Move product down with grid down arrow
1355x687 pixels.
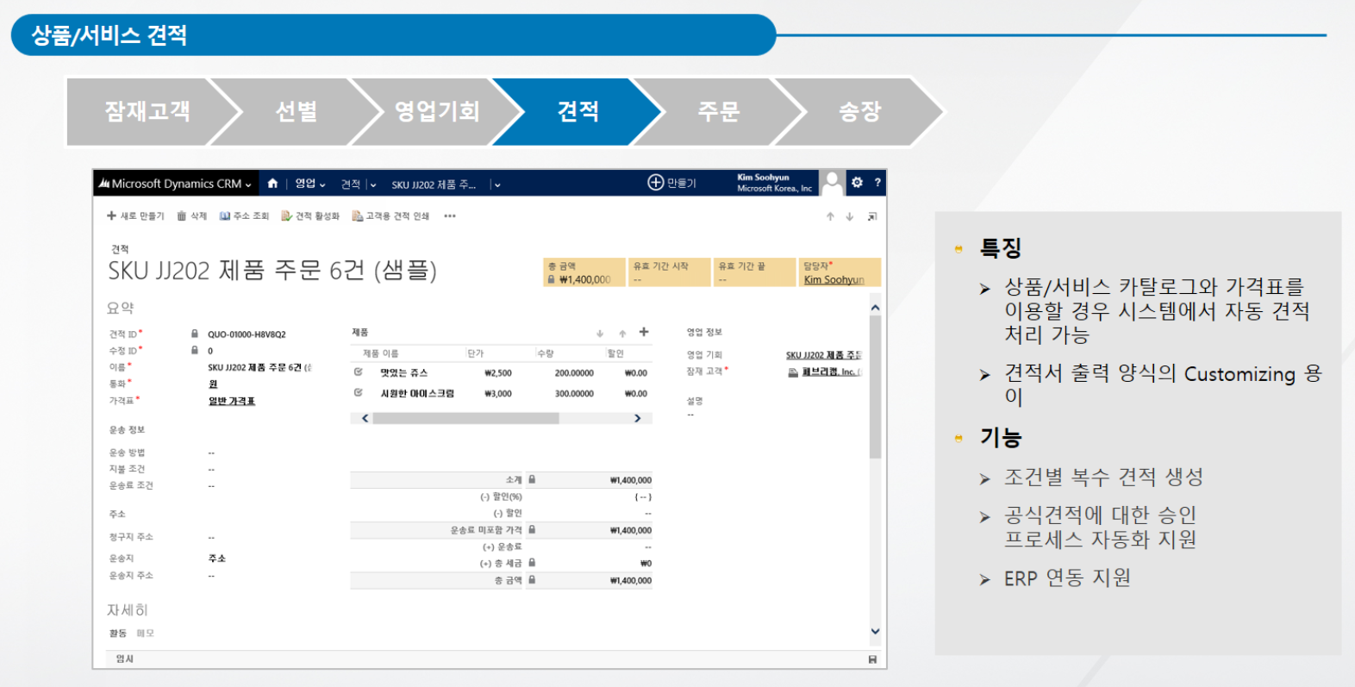tap(600, 333)
